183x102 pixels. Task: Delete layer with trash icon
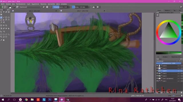(182, 92)
